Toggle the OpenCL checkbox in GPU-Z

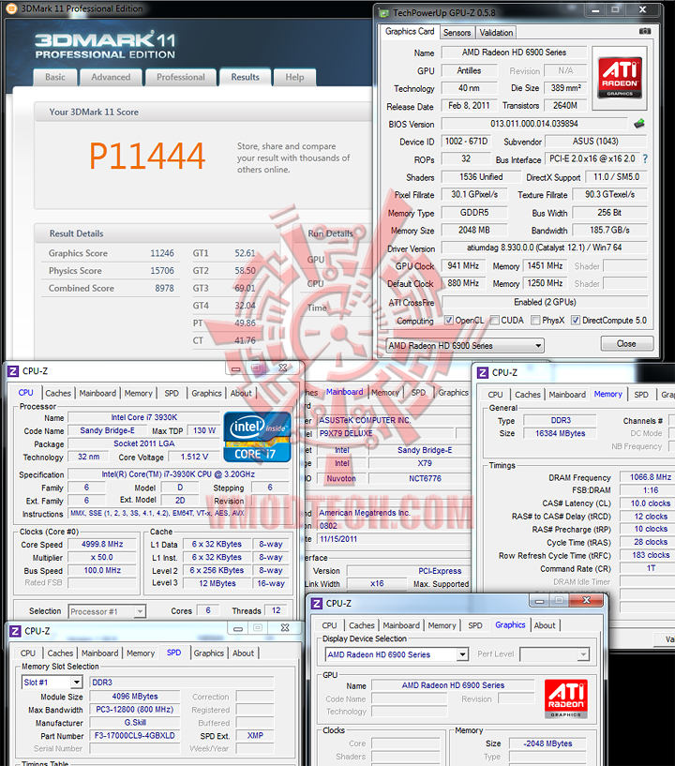449,320
